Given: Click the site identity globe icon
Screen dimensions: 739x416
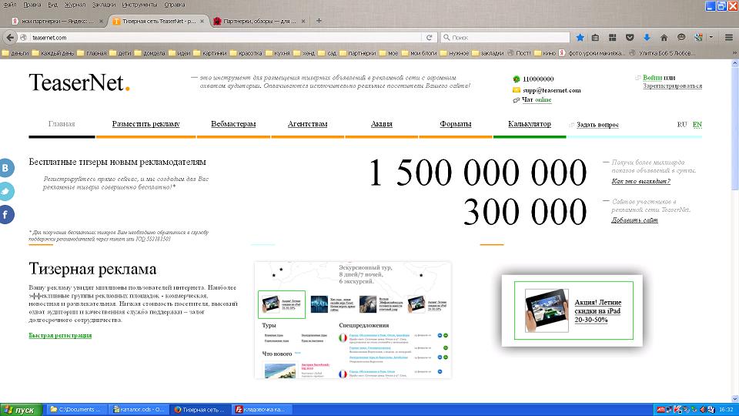Looking at the screenshot, I should [x=23, y=37].
